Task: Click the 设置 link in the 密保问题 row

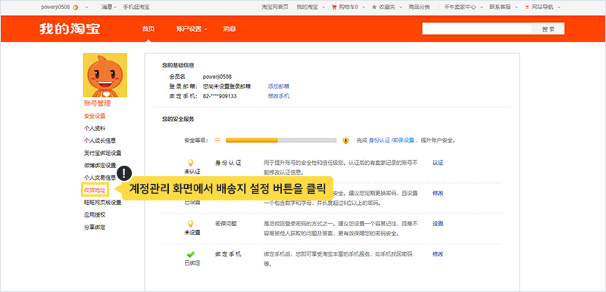Action: point(438,224)
